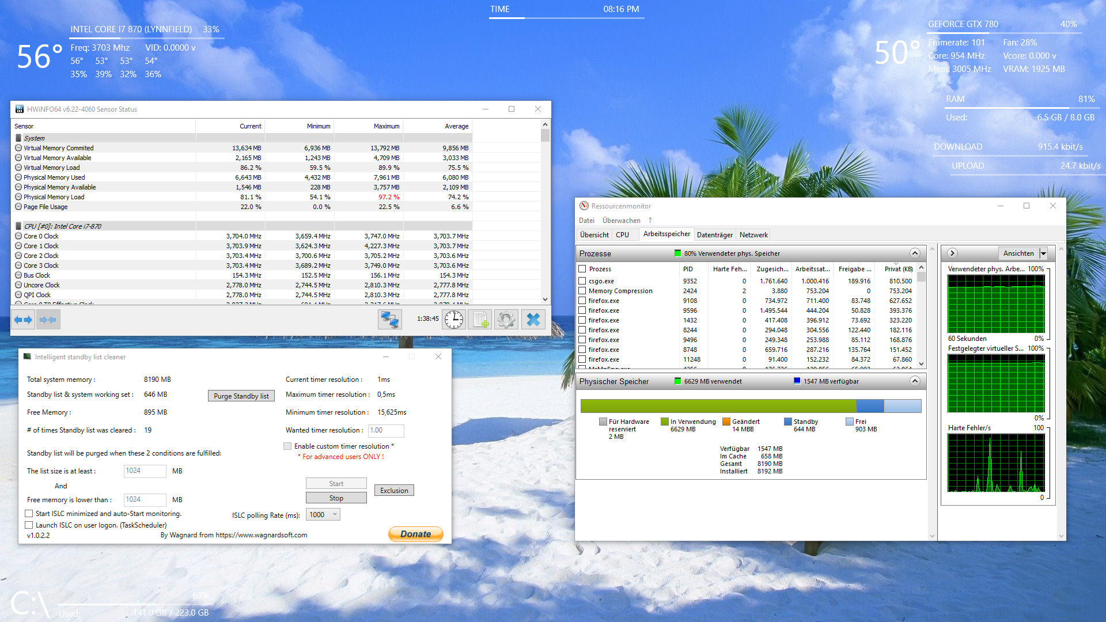Switch to the Datenträger tab
This screenshot has width=1106, height=622.
tap(714, 235)
